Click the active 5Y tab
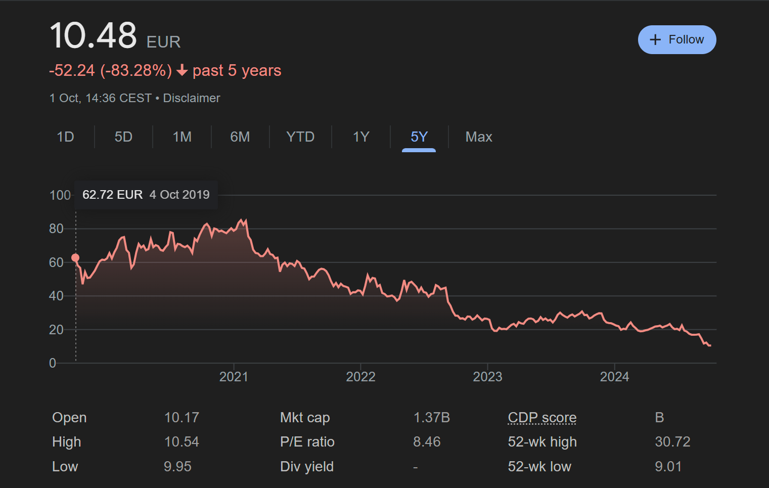This screenshot has width=769, height=488. pos(419,137)
